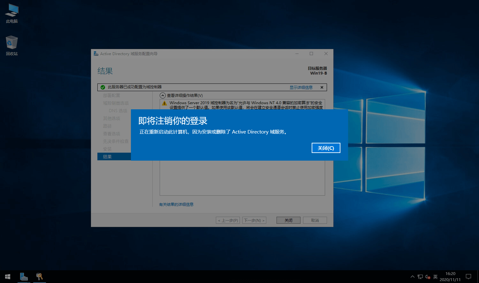Dismiss the green success notification bar
479x283 pixels.
pos(322,87)
